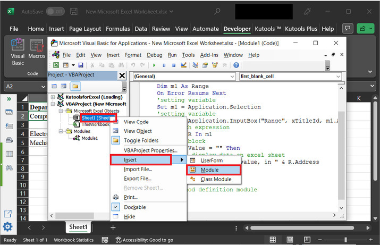Click the Design Mode toolbar icon
The image size is (380, 245).
183,65
